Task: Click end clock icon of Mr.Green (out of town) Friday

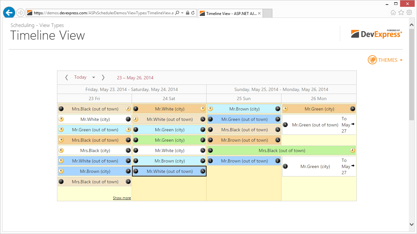Action: (x=128, y=130)
